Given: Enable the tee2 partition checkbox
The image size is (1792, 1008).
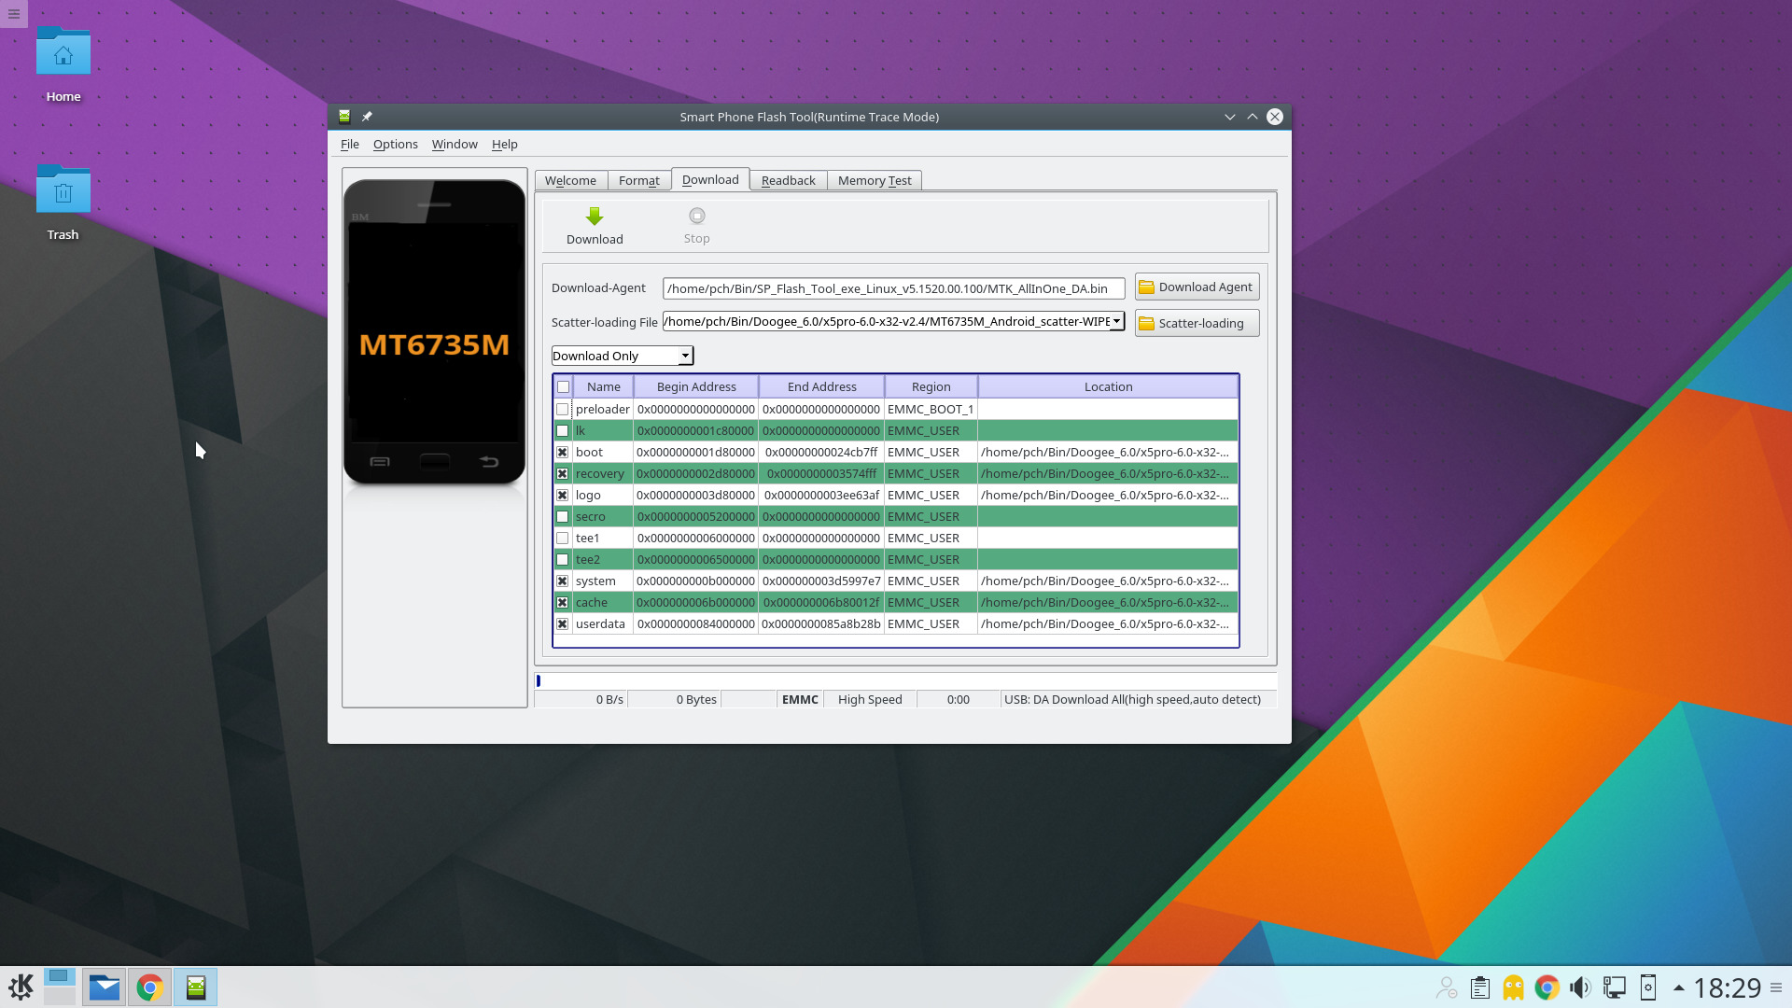Looking at the screenshot, I should (x=562, y=560).
